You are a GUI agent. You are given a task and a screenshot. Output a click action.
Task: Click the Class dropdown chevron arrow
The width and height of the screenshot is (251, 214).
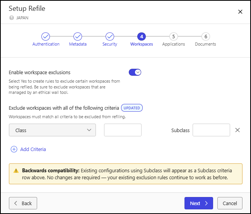tap(89, 130)
